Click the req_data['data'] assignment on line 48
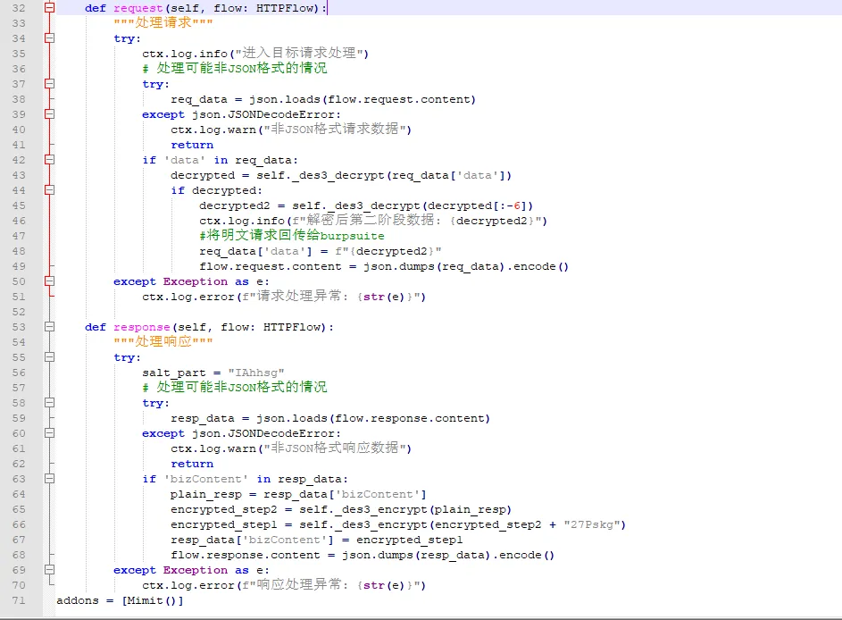Viewport: 842px width, 620px height. (x=320, y=251)
